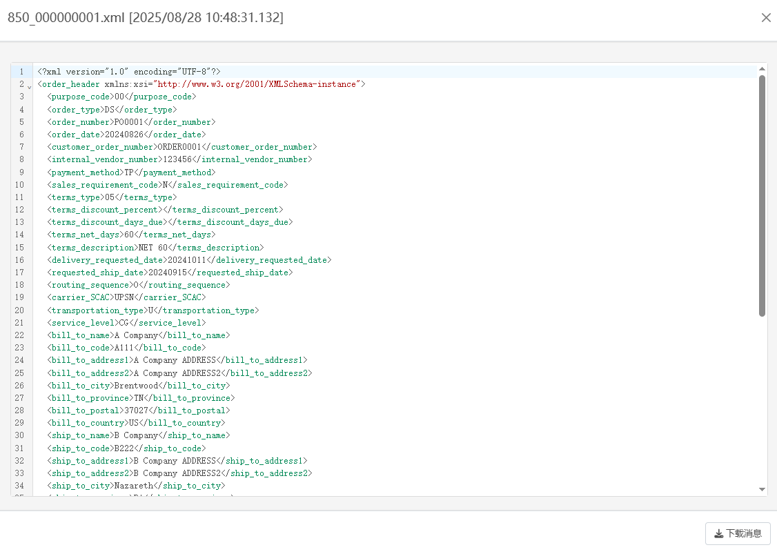
Task: Click the xml version declaration line
Action: (x=129, y=72)
